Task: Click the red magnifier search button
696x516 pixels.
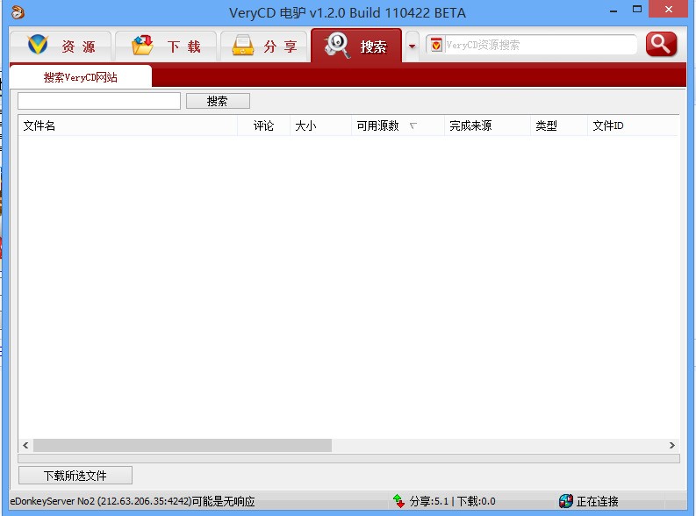Action: pyautogui.click(x=662, y=45)
